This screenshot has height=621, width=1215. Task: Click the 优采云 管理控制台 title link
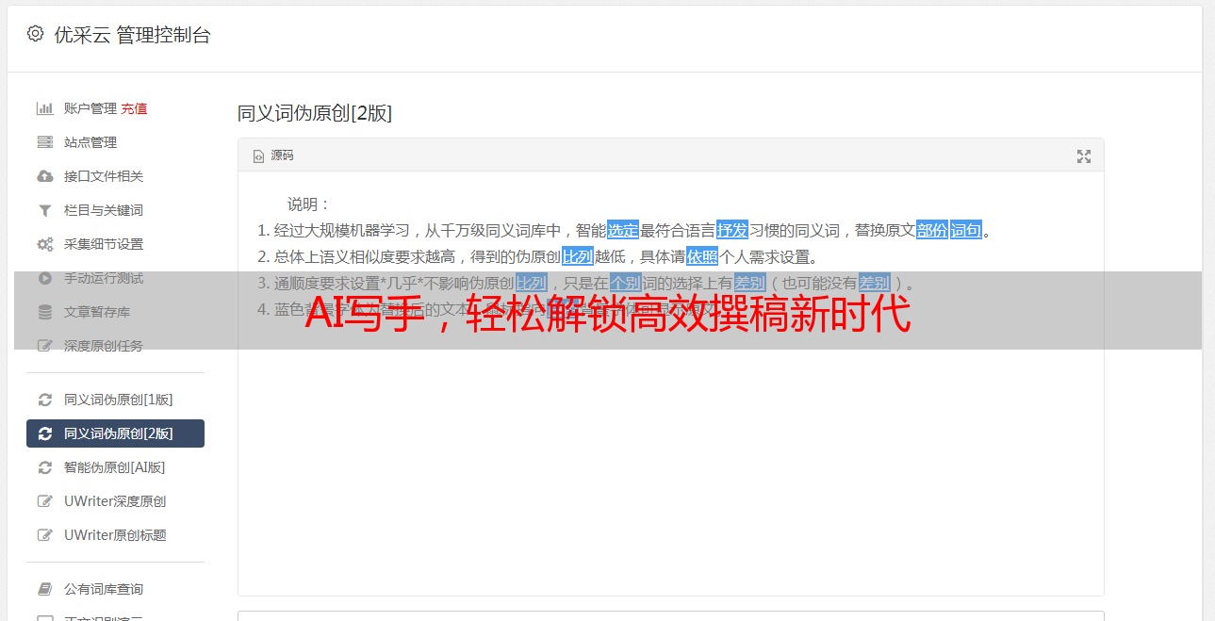pos(132,36)
